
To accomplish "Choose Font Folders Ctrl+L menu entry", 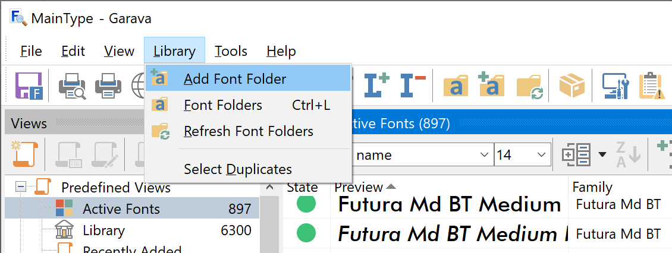I will 248,105.
